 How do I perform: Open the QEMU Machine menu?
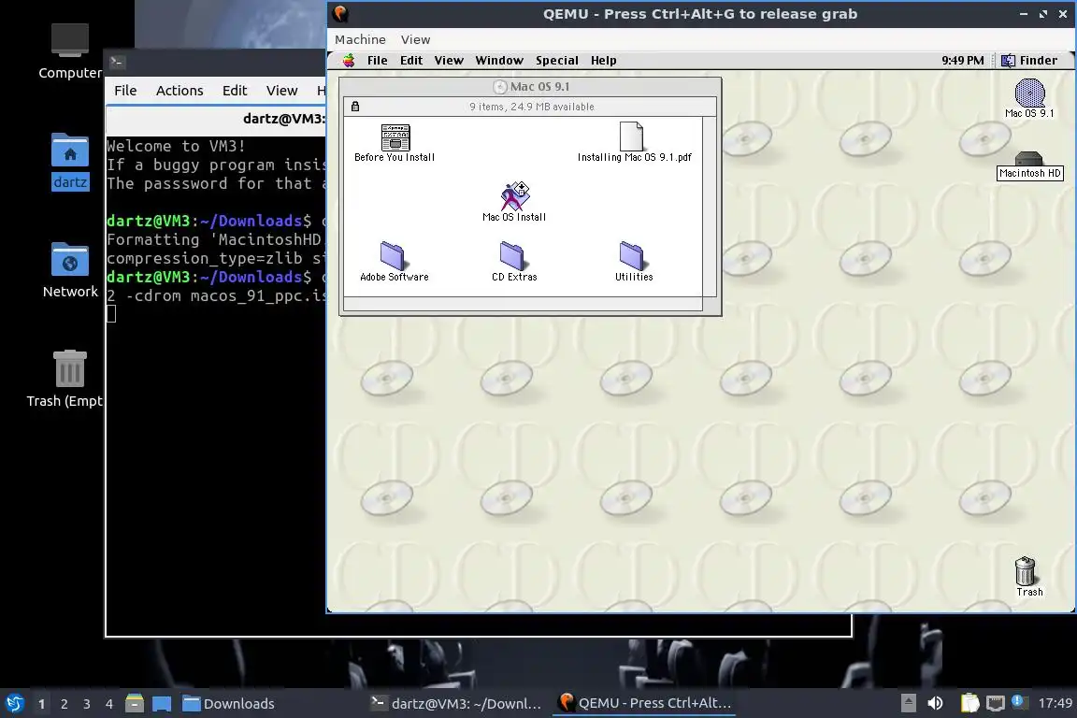tap(360, 40)
